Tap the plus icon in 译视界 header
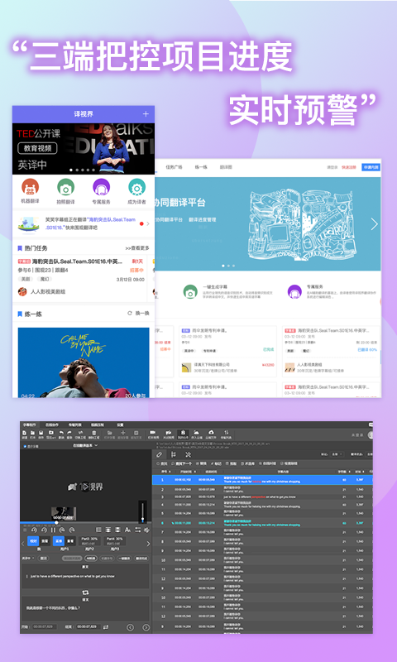 [146, 114]
